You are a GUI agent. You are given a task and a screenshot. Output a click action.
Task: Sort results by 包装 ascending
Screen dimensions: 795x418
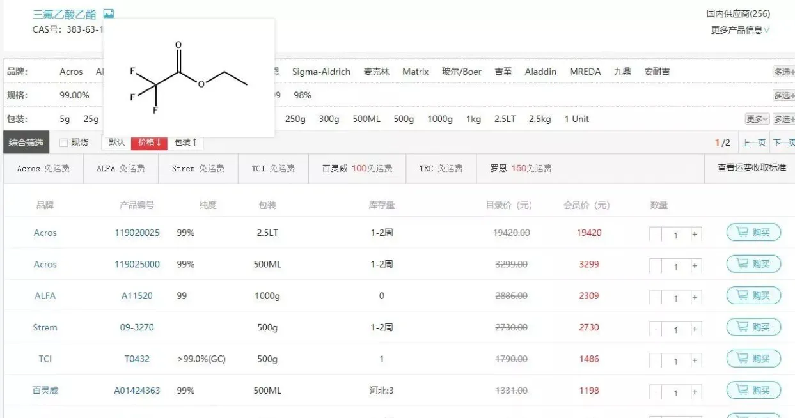click(185, 143)
